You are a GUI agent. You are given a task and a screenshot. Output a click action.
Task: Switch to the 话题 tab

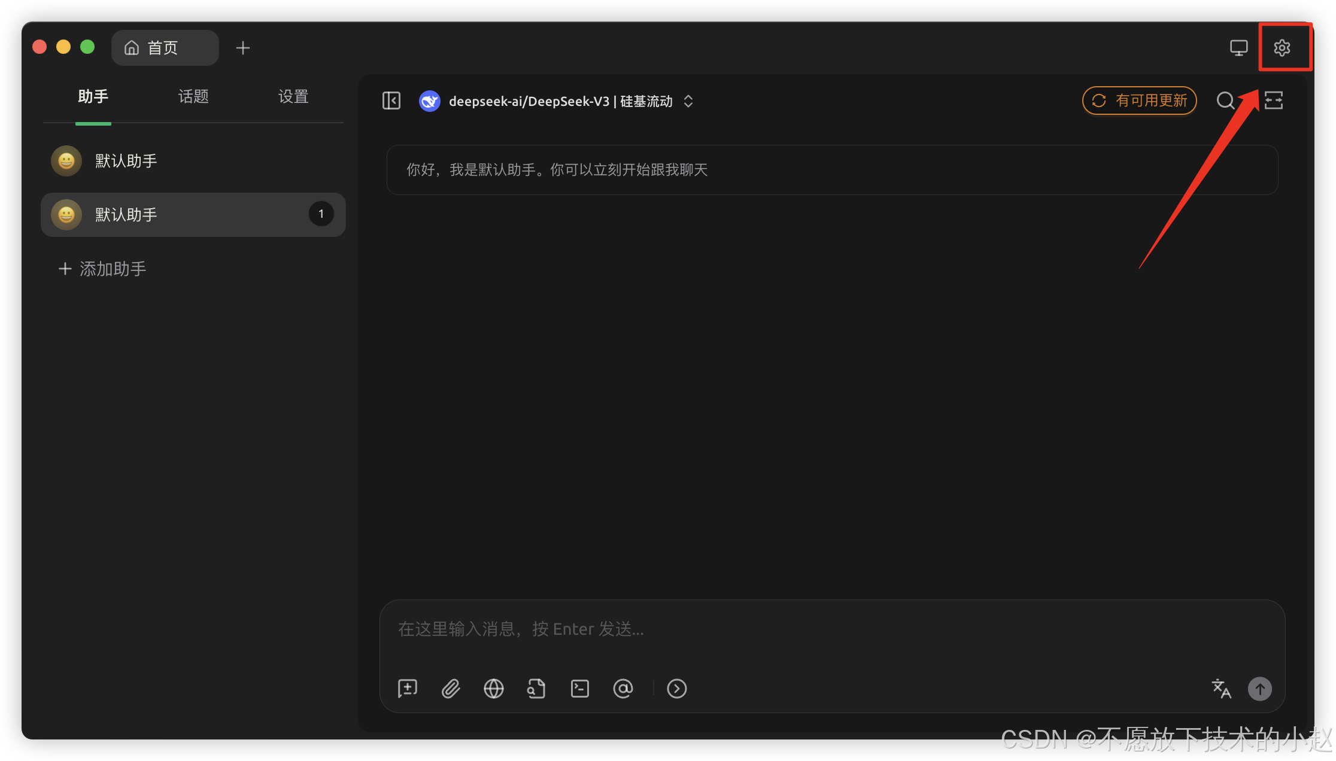pyautogui.click(x=193, y=96)
